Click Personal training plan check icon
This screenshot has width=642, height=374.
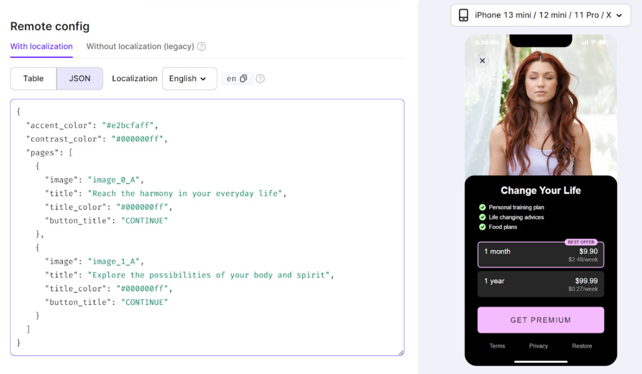click(482, 207)
